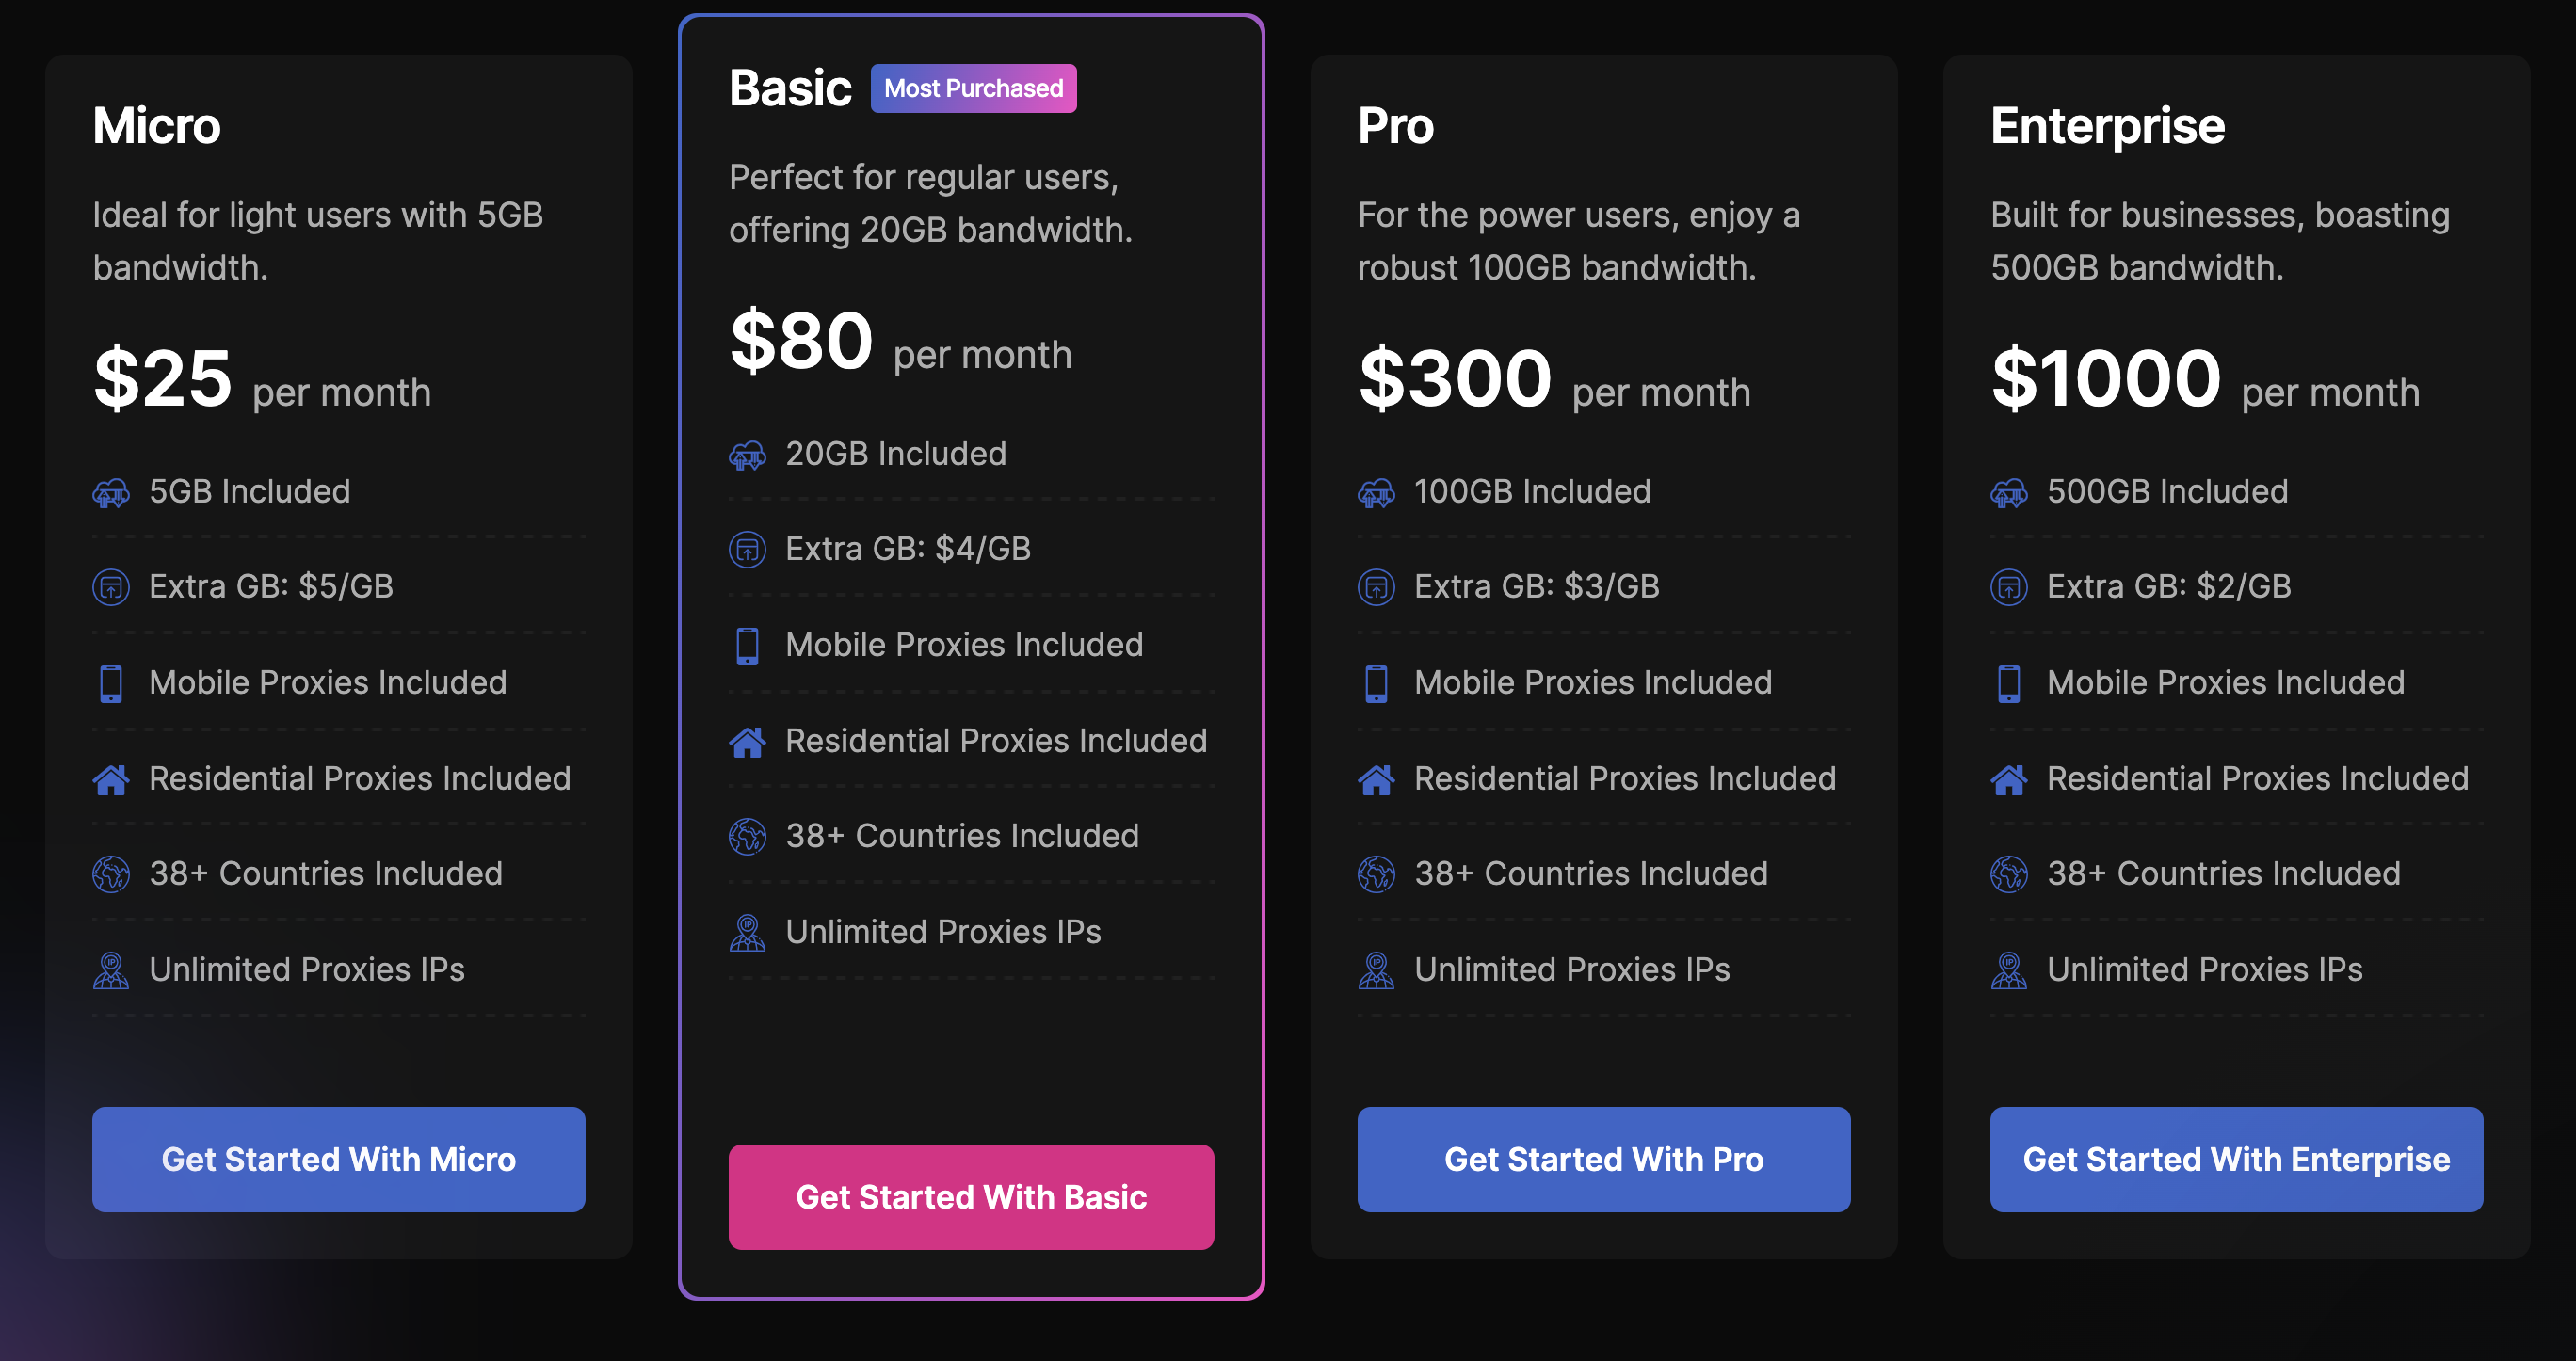This screenshot has width=2576, height=1361.
Task: Click the bandwidth cloud icon beside 5GB Included
Action: 112,492
